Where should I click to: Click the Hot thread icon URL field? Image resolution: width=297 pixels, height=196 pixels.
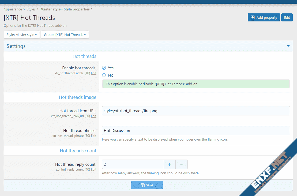click(x=196, y=111)
